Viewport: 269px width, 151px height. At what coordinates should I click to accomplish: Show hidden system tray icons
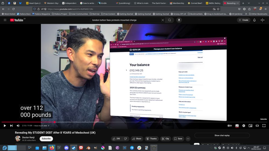pyautogui.click(x=249, y=148)
